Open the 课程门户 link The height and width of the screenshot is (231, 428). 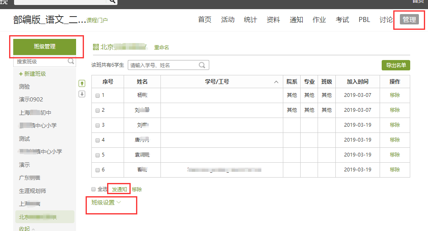97,20
